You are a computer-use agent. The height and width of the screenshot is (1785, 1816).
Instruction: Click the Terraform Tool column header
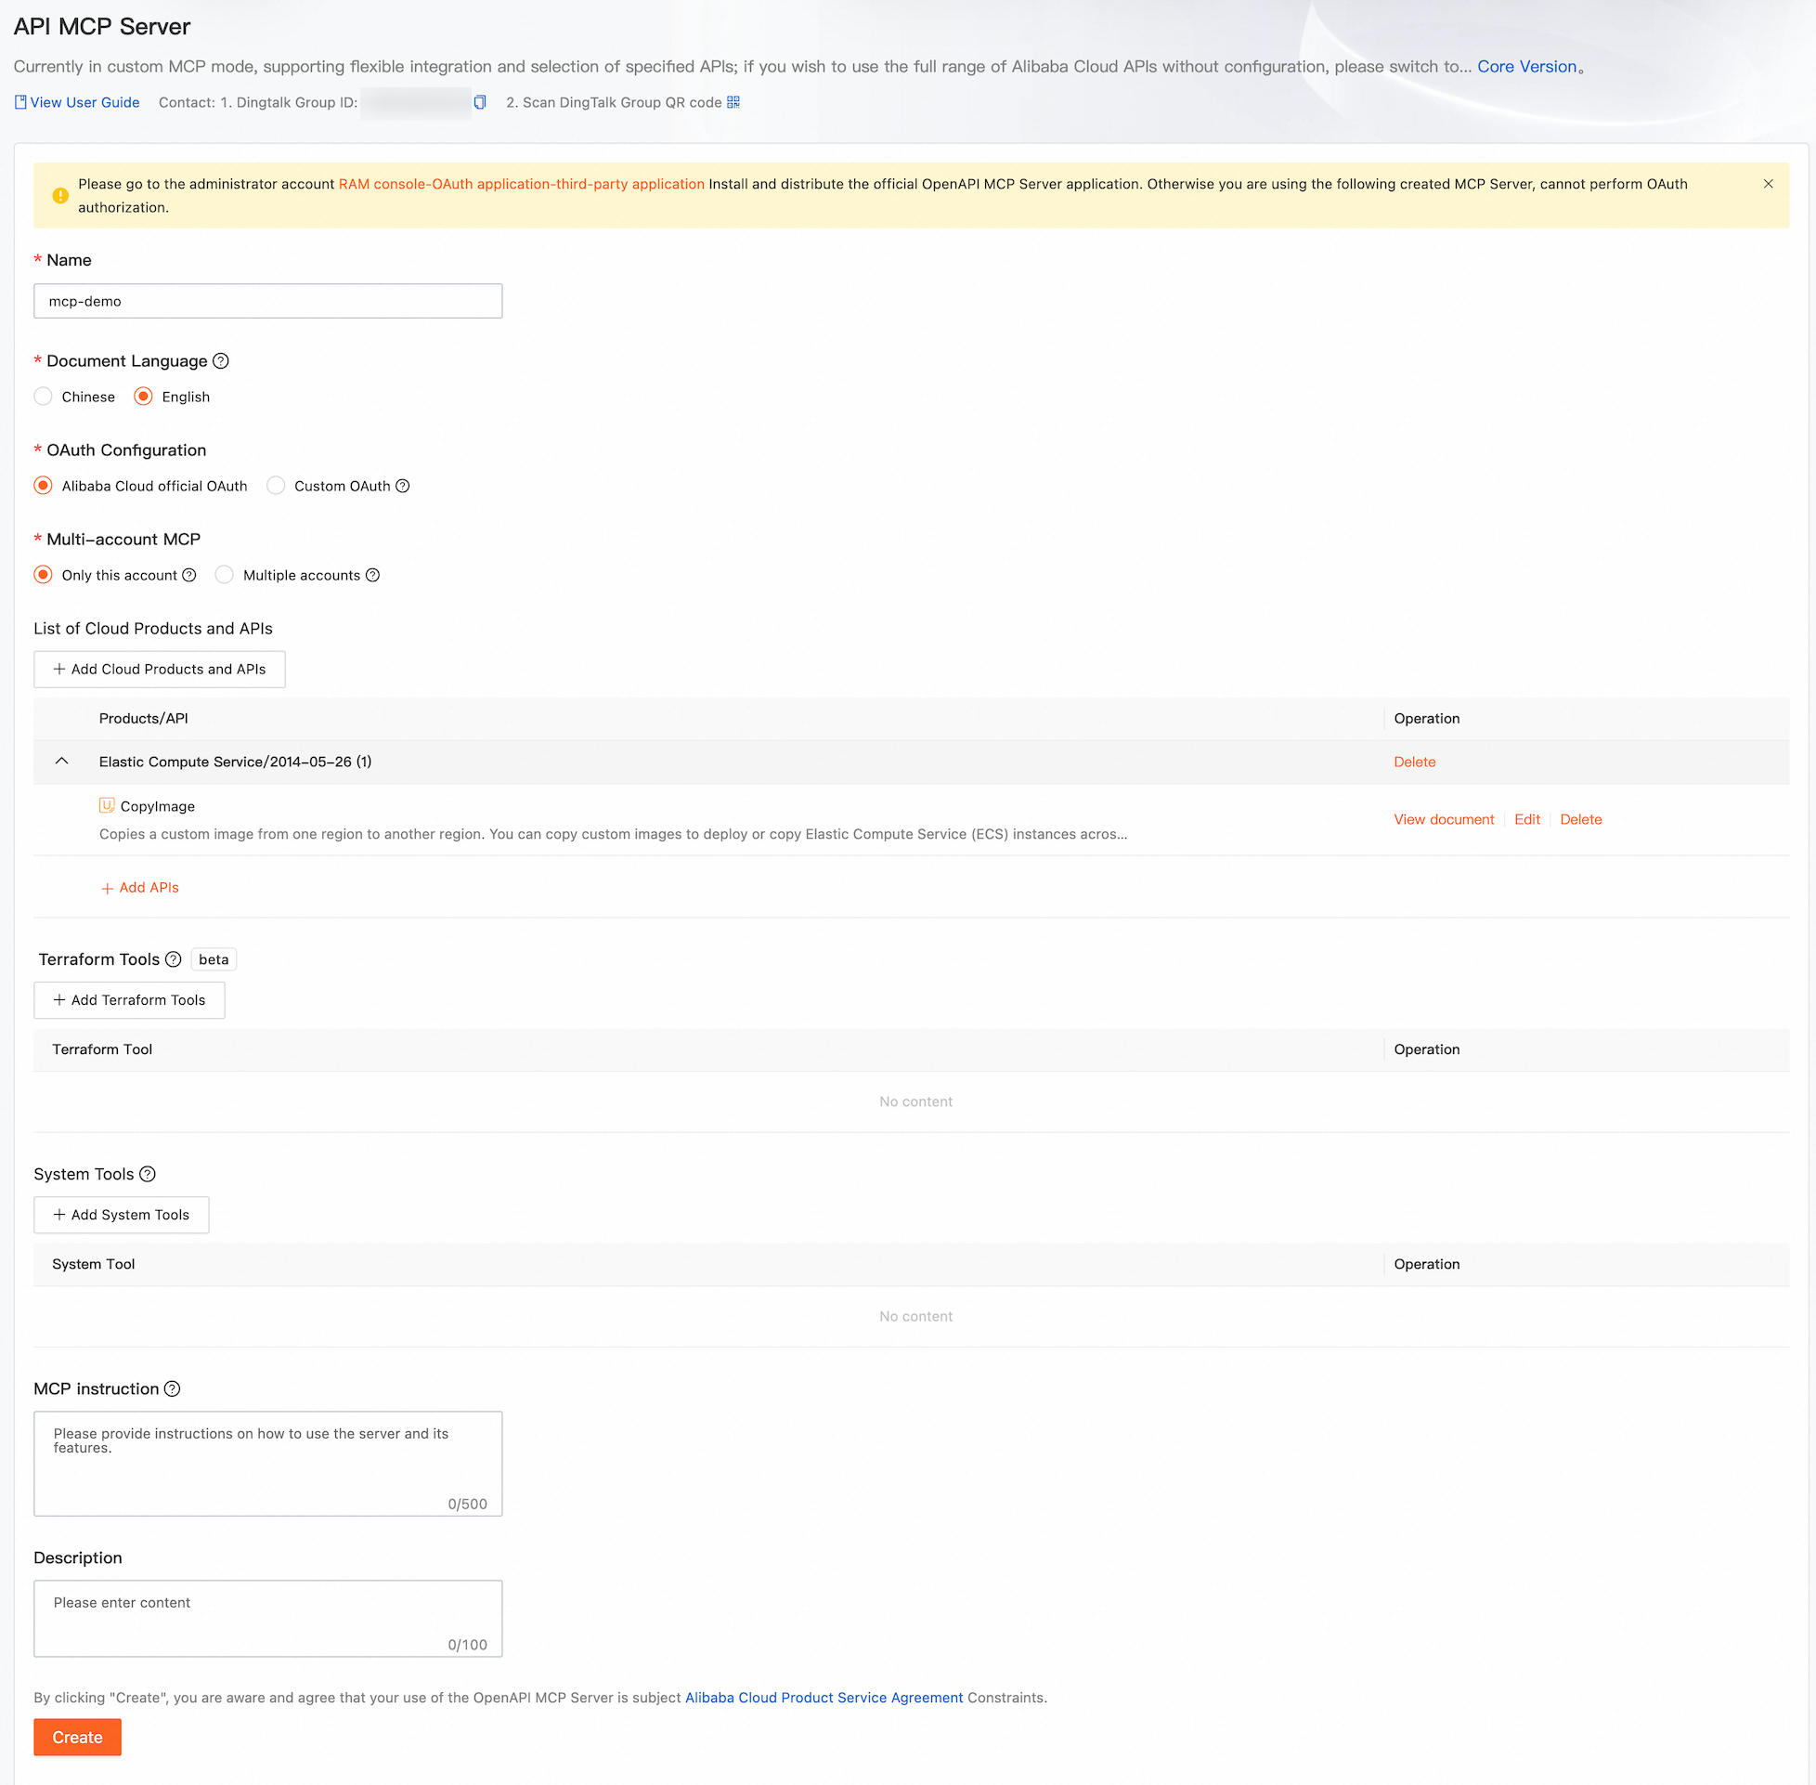coord(102,1049)
